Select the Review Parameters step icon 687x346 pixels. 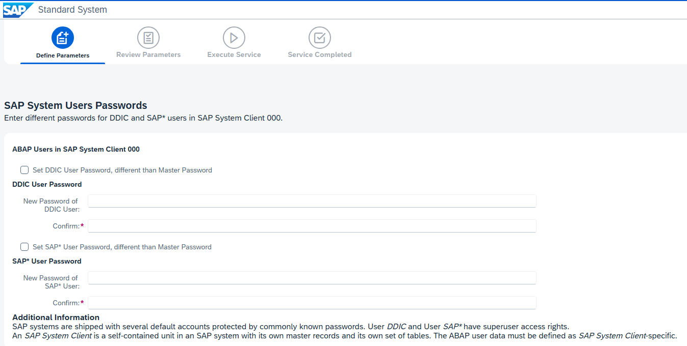click(x=148, y=38)
